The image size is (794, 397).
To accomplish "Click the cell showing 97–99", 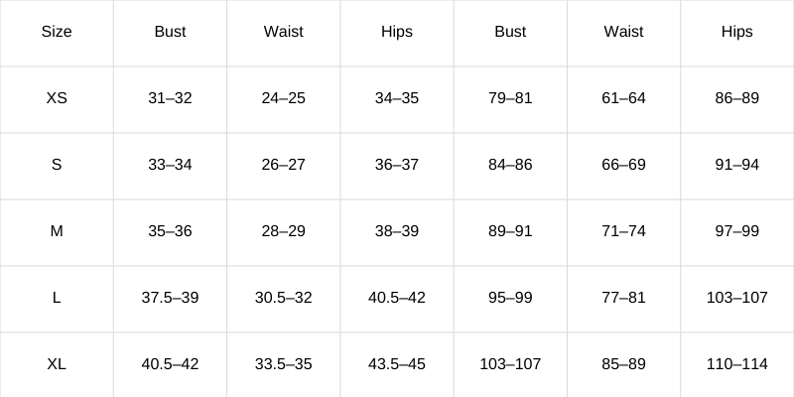I will click(737, 231).
